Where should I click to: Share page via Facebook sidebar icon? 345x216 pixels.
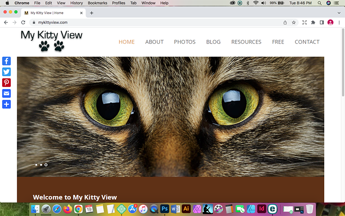click(6, 61)
